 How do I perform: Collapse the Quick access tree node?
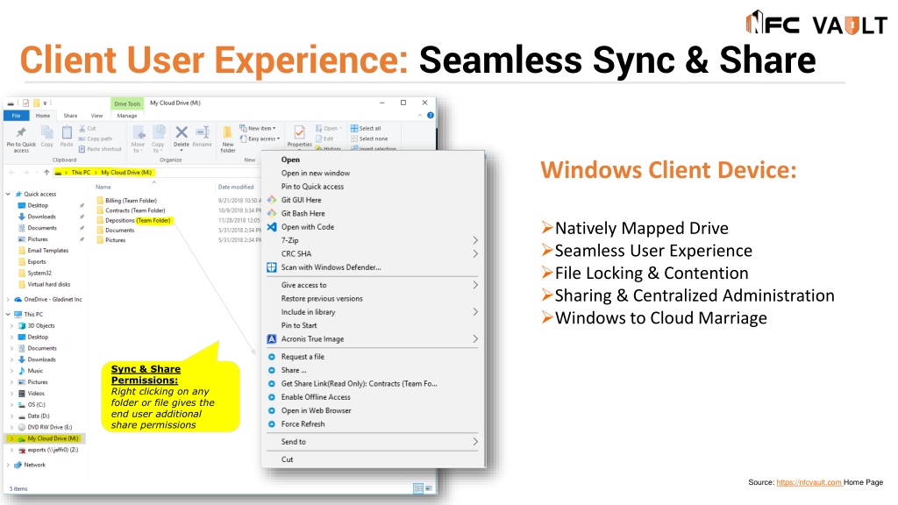pos(8,194)
